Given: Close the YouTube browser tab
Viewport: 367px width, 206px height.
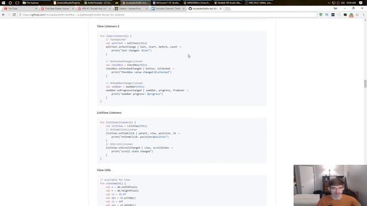Looking at the screenshot, I should [x=36, y=9].
